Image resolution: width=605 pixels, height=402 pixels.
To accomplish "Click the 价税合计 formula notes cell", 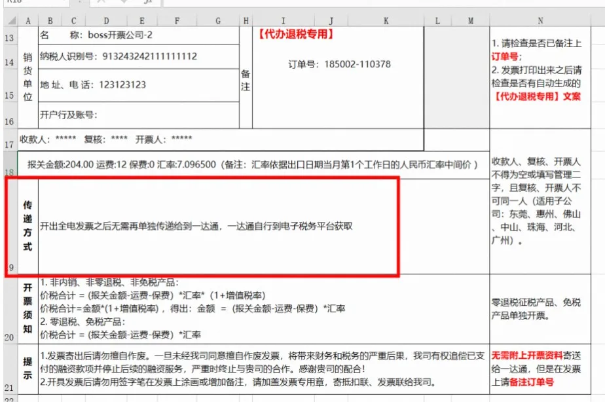I will click(263, 309).
